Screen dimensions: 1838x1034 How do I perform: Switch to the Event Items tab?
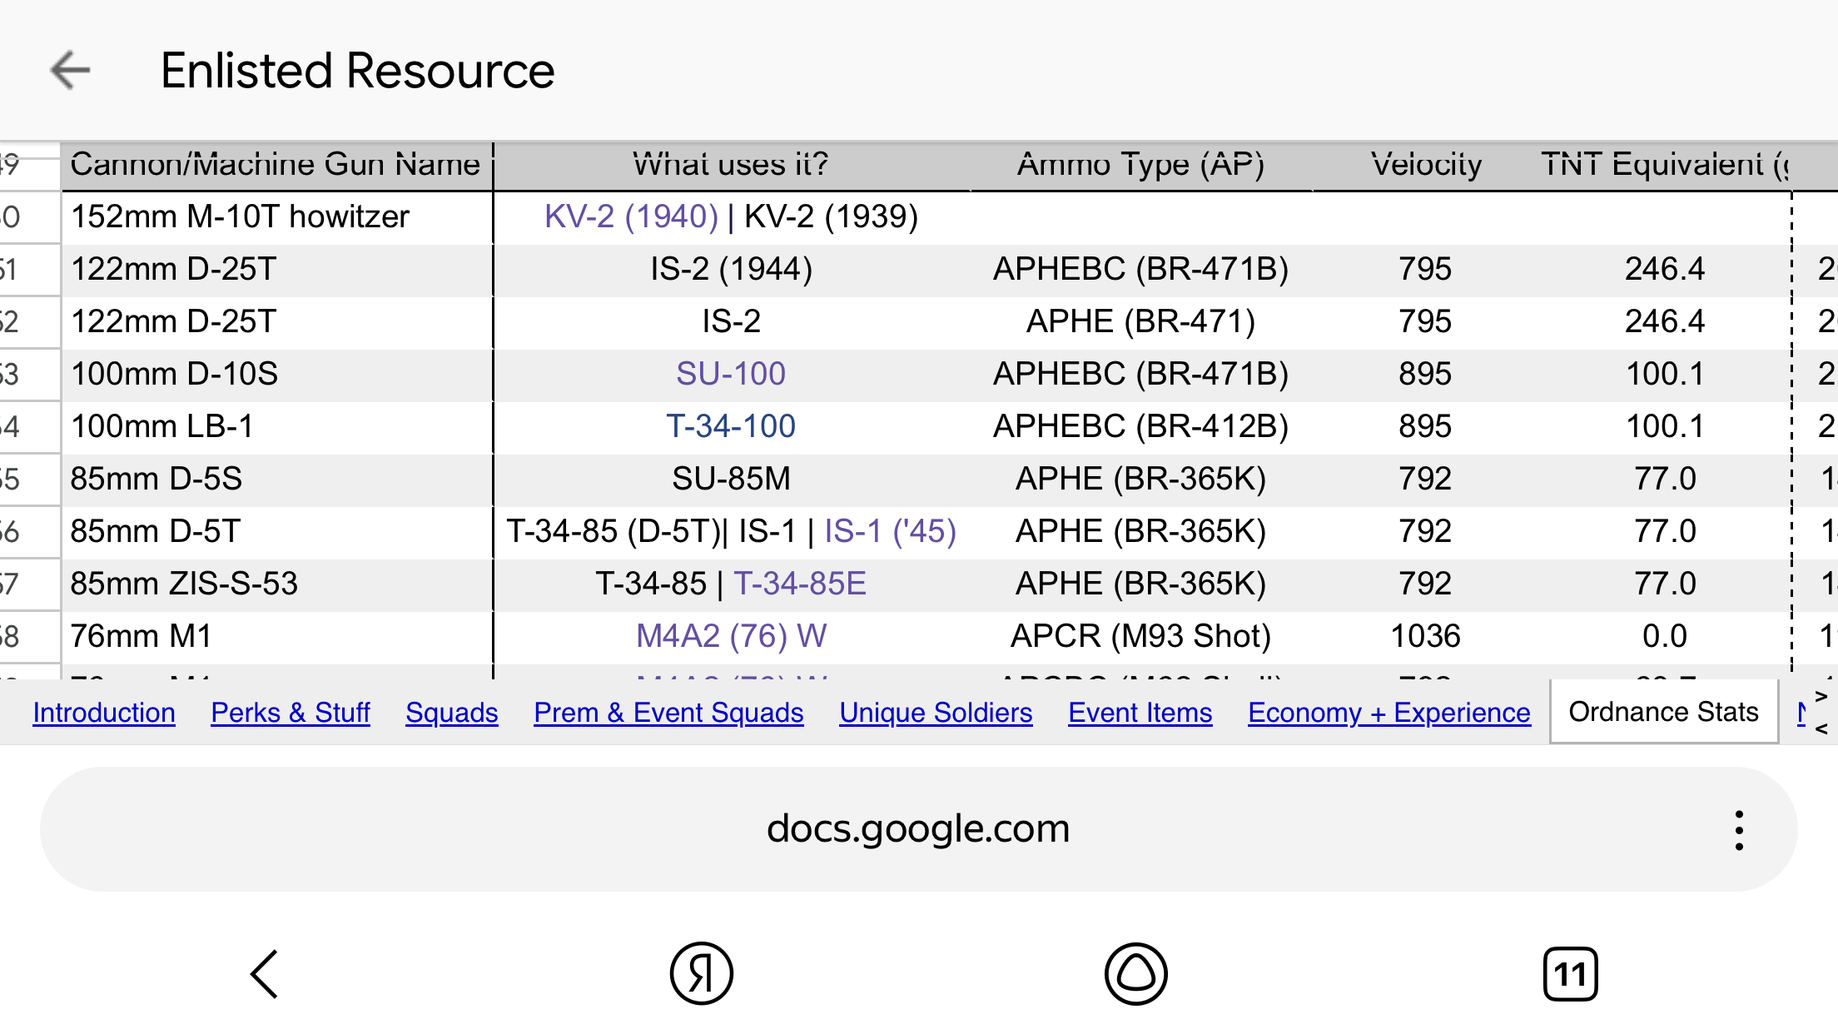[x=1140, y=713]
